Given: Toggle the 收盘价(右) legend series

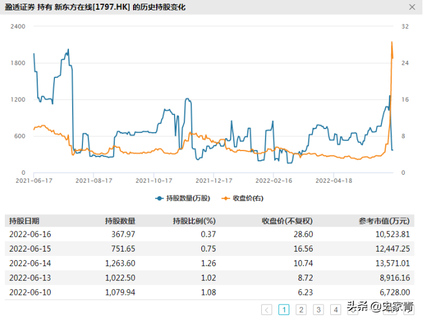Looking at the screenshot, I should (x=242, y=199).
